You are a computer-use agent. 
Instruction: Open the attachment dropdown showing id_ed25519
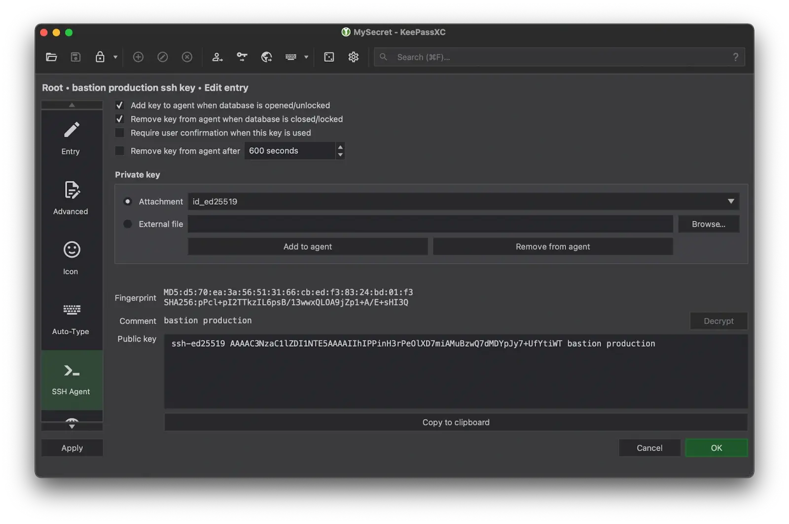731,201
